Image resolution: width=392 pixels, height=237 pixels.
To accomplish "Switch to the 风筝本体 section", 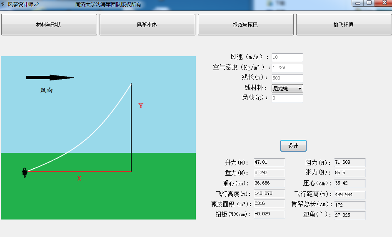I will tap(147, 25).
